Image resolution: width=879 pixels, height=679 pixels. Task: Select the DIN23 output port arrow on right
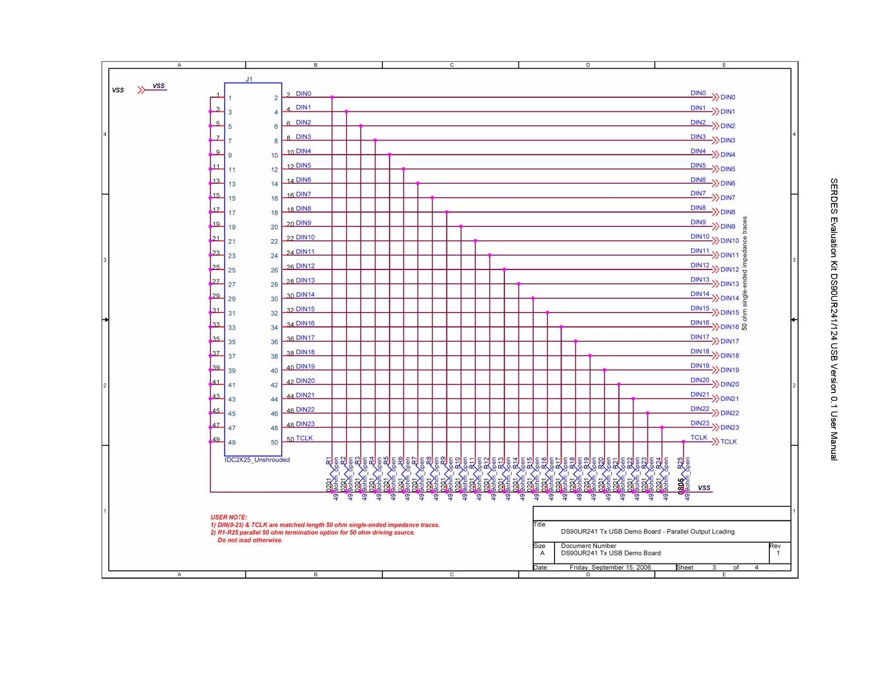715,427
